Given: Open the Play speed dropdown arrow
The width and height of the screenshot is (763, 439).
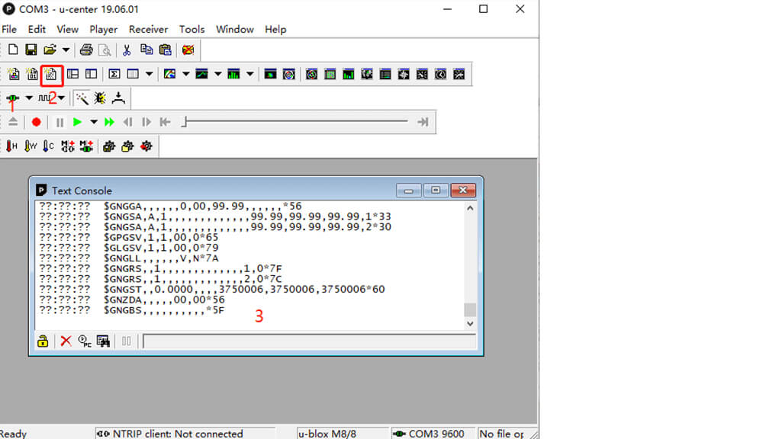Looking at the screenshot, I should pos(94,122).
